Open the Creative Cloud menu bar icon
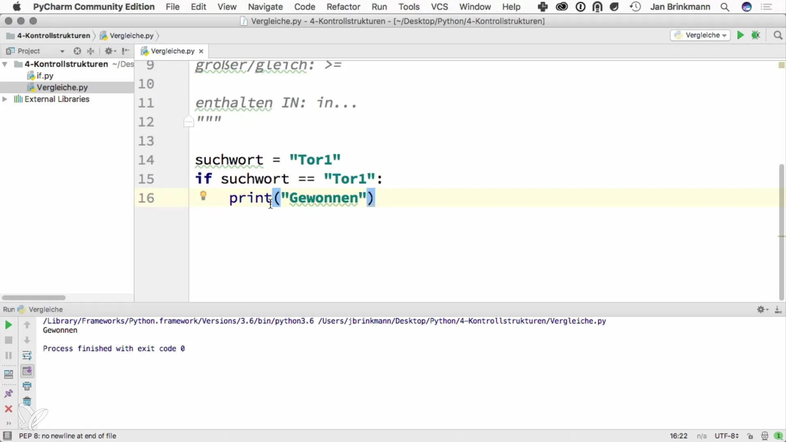Image resolution: width=786 pixels, height=442 pixels. [562, 7]
